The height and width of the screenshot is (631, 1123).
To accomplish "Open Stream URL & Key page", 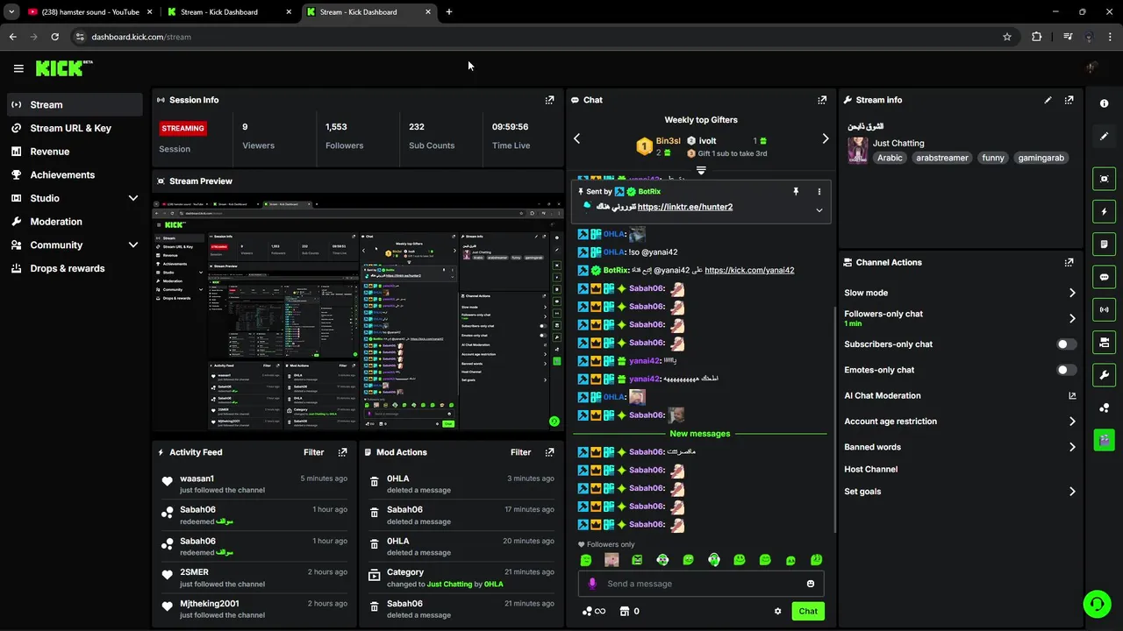I will click(75, 128).
